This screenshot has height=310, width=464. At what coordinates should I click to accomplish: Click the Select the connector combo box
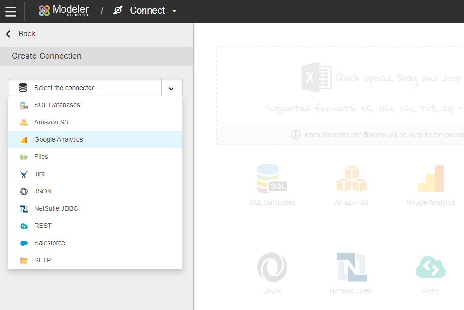click(x=85, y=88)
